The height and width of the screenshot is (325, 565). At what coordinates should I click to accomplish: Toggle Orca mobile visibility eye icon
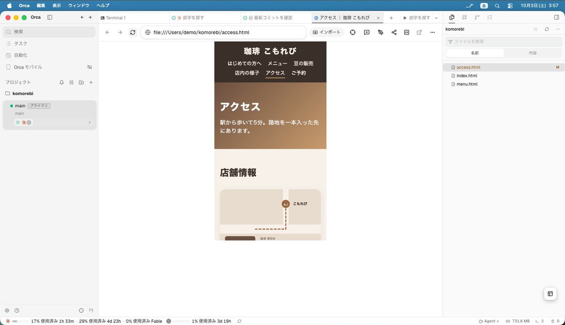click(x=90, y=67)
